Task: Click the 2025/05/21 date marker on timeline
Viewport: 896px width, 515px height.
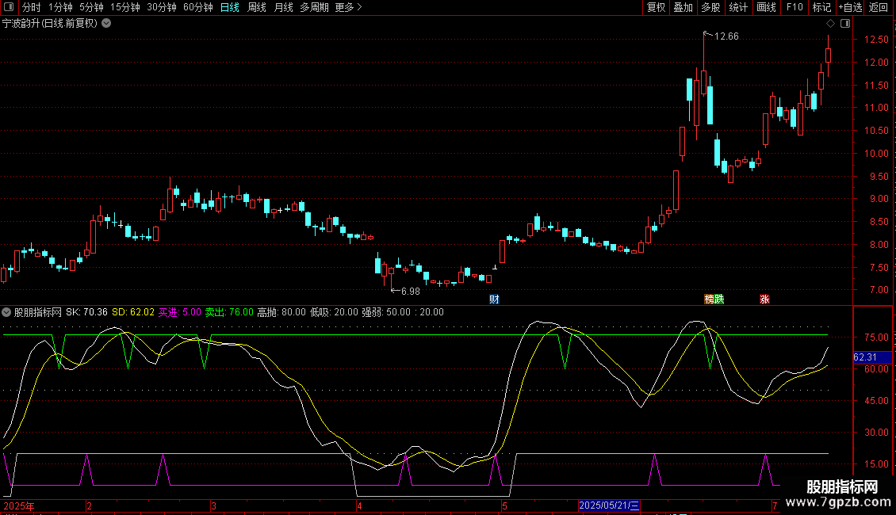Action: point(609,505)
